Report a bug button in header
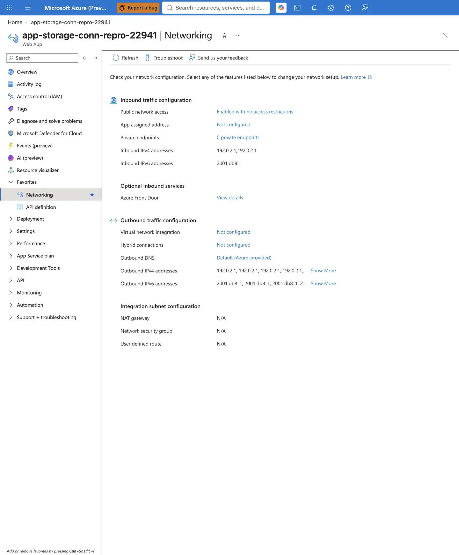 138,8
